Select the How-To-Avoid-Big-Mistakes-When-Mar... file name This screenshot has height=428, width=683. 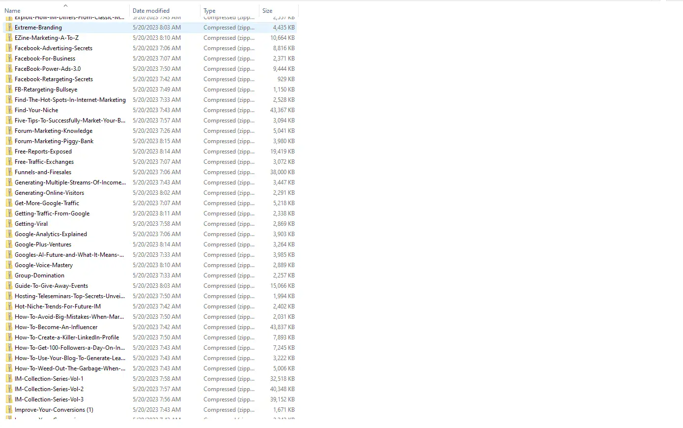coord(69,317)
